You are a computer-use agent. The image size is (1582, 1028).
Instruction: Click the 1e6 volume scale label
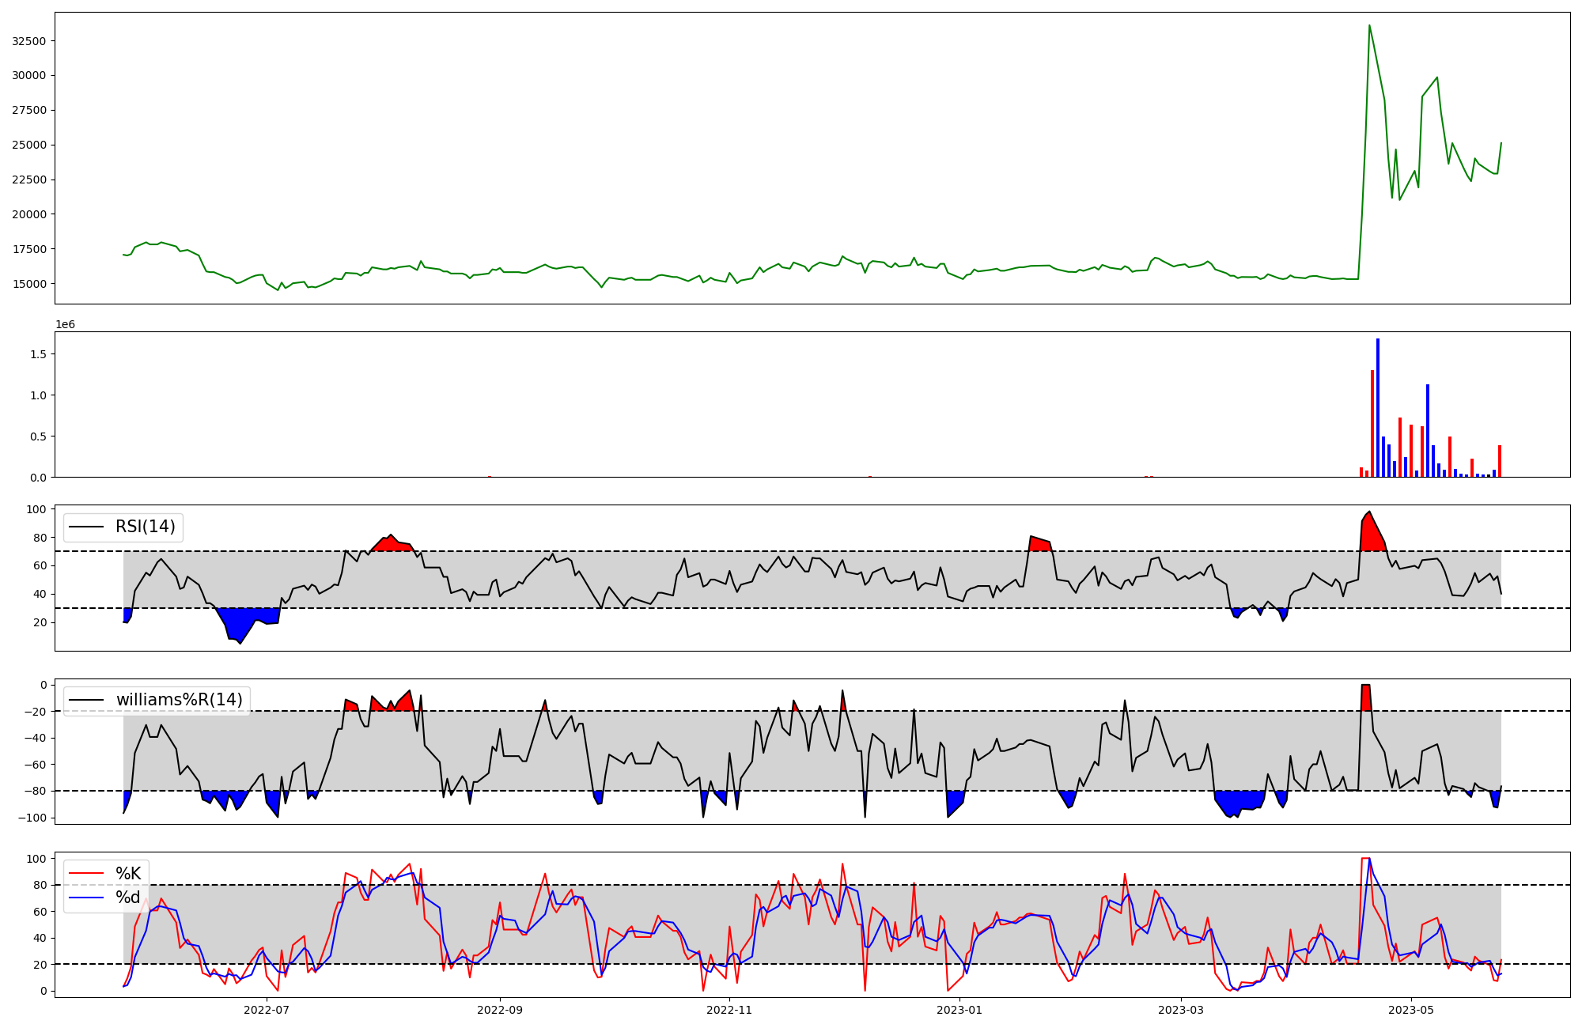point(65,325)
